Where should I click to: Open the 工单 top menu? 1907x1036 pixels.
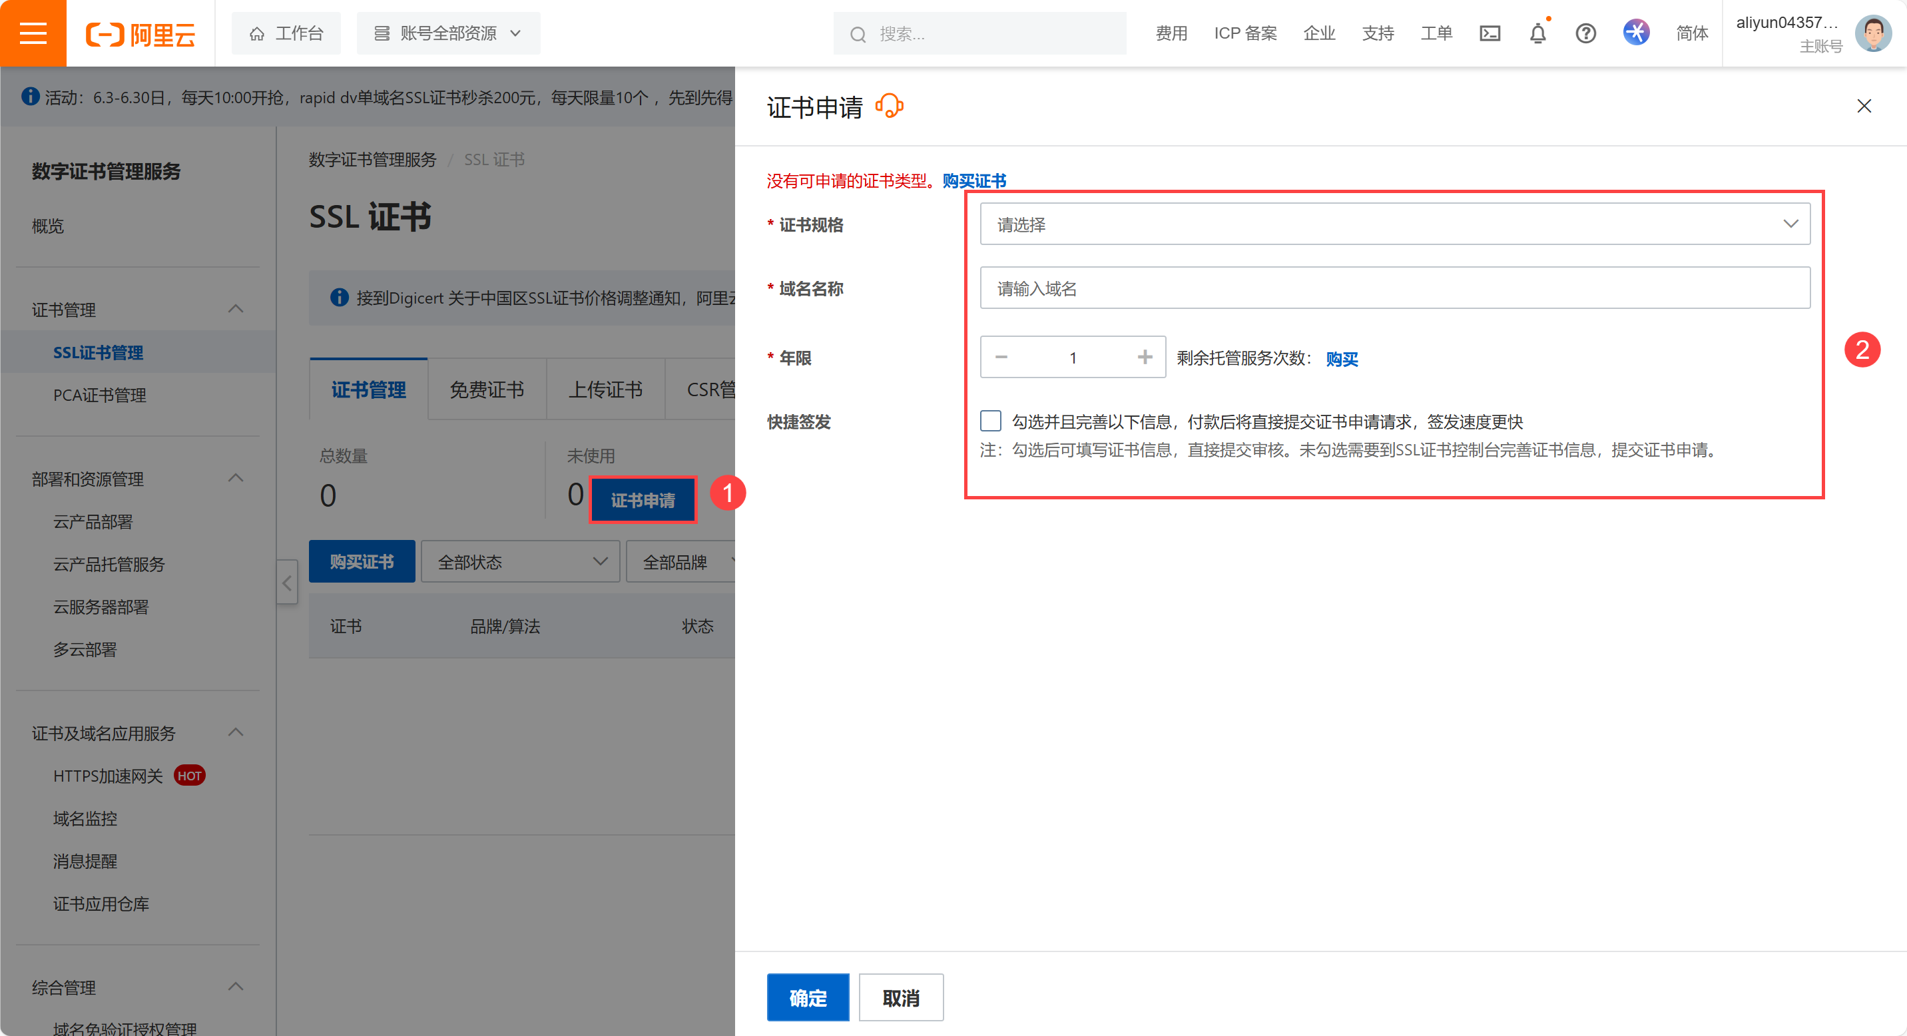(x=1436, y=33)
